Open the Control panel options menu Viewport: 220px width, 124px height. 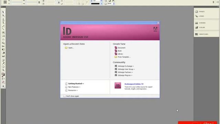pyautogui.click(x=218, y=2)
